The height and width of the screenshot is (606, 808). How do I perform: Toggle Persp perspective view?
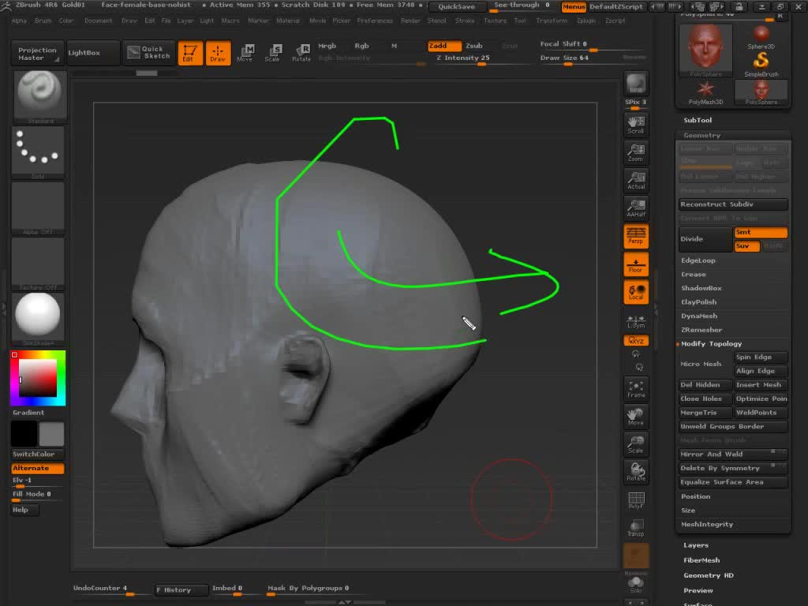click(636, 236)
